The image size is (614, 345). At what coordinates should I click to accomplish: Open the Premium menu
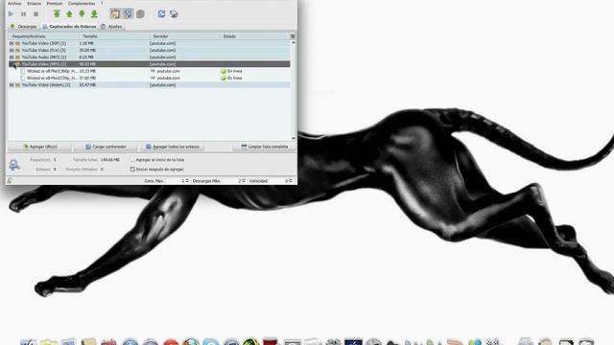(x=55, y=3)
